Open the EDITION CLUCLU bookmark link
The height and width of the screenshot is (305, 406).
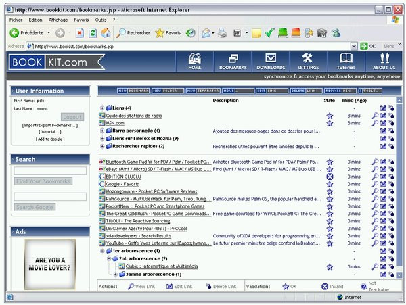[x=124, y=177]
